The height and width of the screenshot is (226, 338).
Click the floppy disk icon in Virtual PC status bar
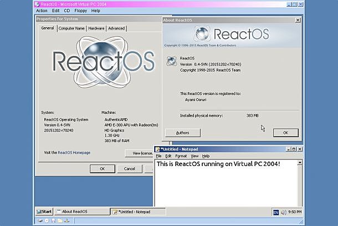point(53,220)
